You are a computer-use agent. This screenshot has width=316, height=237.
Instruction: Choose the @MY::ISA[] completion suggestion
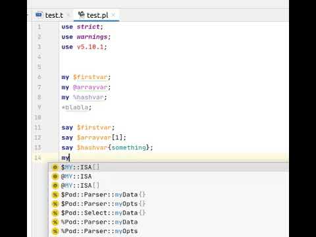pos(169,186)
